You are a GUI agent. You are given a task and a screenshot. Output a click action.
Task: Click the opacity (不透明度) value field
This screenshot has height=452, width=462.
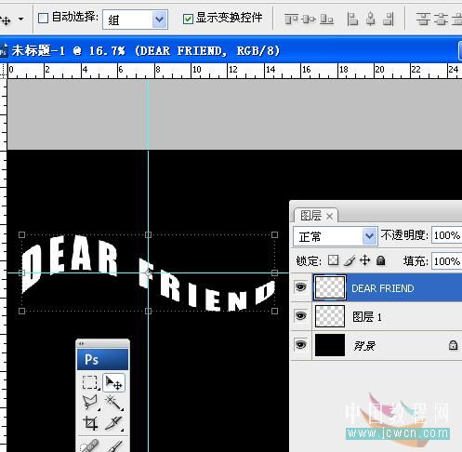point(446,235)
